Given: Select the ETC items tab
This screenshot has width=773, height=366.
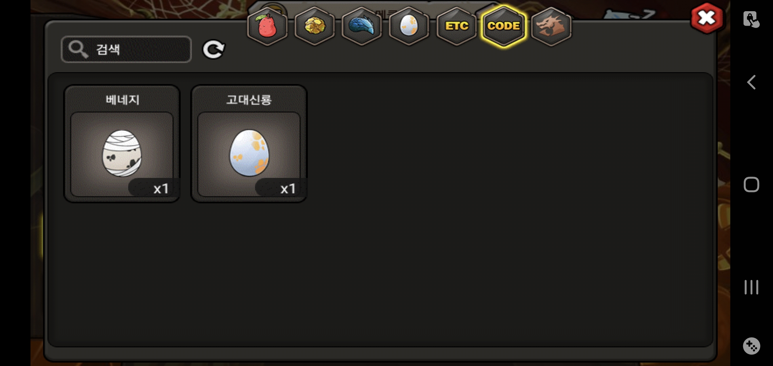Looking at the screenshot, I should click(x=456, y=26).
